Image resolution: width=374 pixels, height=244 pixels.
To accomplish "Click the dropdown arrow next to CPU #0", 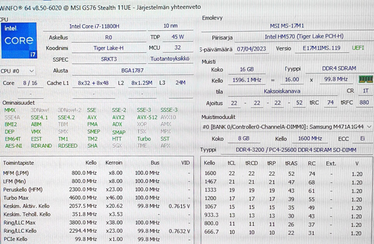I will click(32, 71).
